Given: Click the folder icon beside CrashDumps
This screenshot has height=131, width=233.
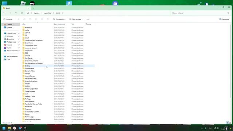Looking at the screenshot, I should click(23, 43).
